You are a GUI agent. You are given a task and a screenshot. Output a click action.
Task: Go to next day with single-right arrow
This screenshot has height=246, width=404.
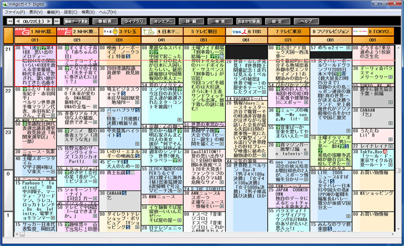point(49,21)
